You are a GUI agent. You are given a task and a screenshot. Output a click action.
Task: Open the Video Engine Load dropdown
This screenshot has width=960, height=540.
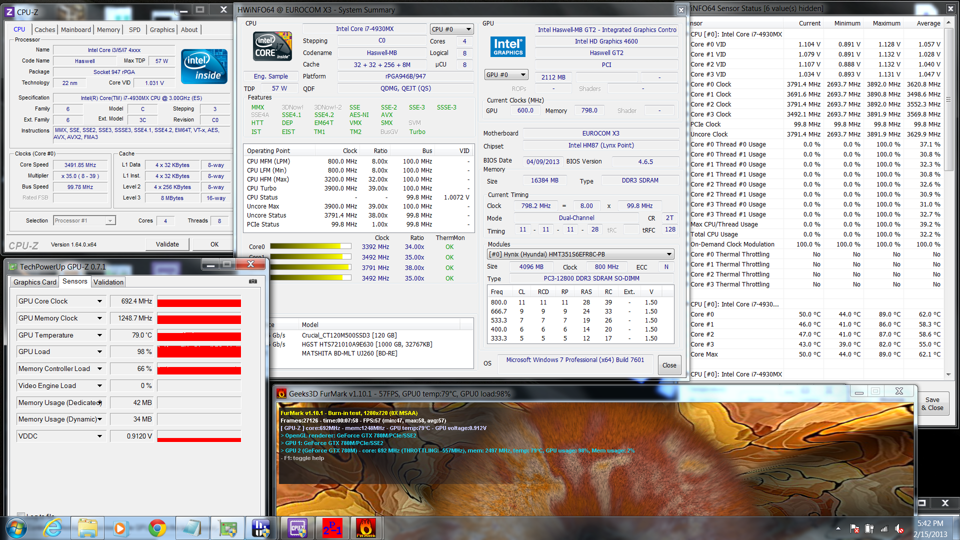click(99, 385)
